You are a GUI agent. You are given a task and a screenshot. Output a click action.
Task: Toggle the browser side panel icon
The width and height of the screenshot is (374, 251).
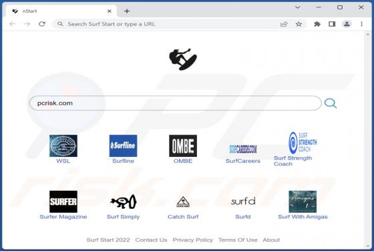click(332, 24)
